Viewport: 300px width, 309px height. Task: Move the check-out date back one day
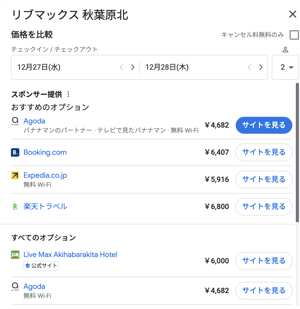pos(249,67)
